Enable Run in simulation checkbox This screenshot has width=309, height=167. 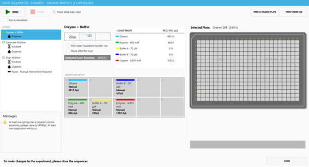click(6, 20)
